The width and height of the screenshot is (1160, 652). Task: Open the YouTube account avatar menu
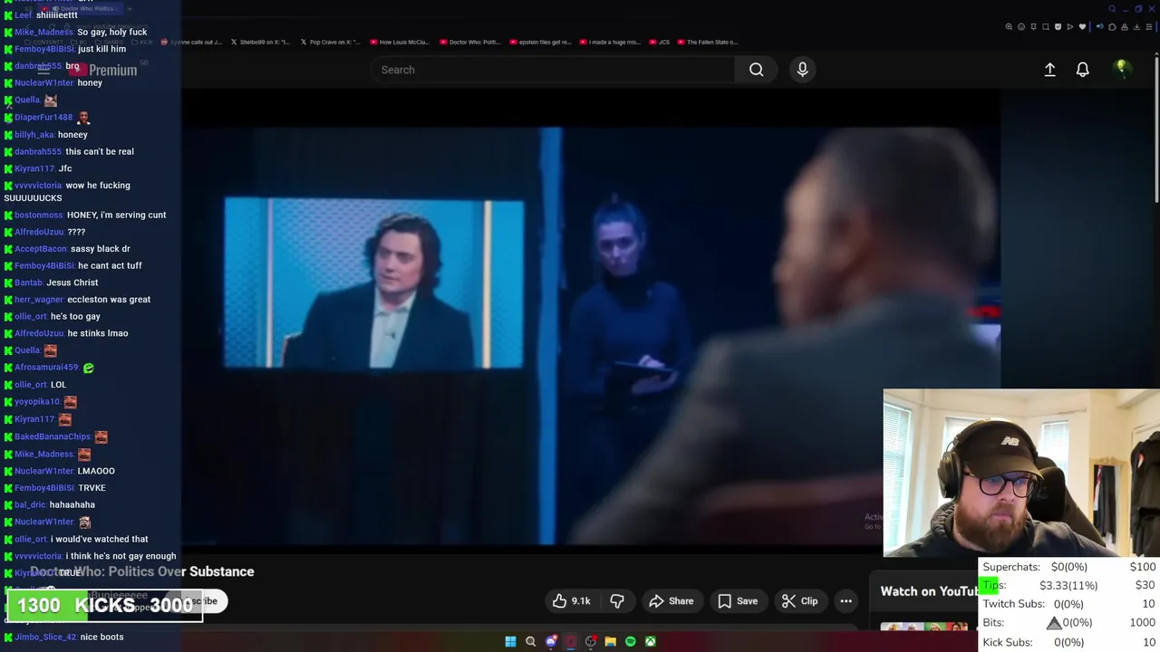(x=1122, y=69)
